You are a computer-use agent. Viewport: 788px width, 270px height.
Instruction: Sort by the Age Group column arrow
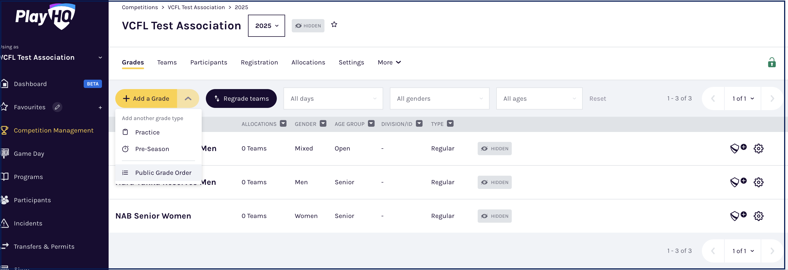pyautogui.click(x=371, y=124)
